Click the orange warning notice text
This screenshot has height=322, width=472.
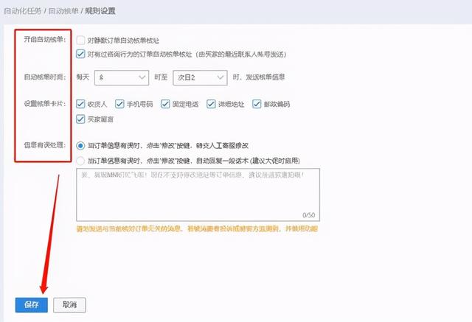coord(196,229)
